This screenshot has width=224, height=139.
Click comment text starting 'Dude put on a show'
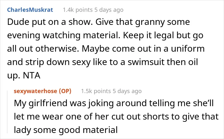[x=106, y=48]
